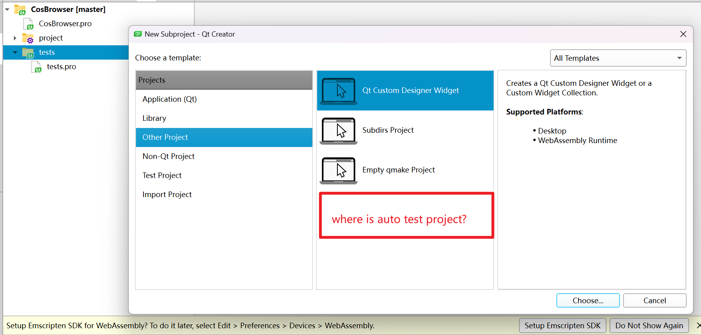Screen dimensions: 701x335
Task: Click the CosBrowser.pro file icon
Action: point(28,24)
